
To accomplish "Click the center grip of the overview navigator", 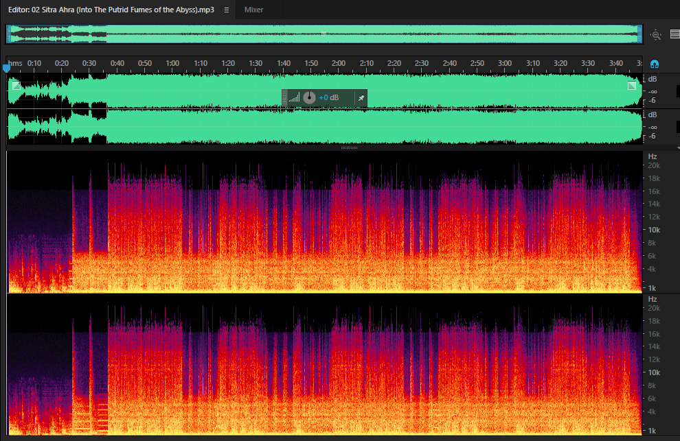I will coord(324,34).
